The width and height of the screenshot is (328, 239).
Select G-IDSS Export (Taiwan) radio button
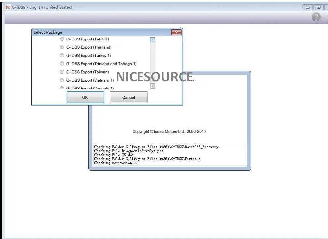(x=62, y=72)
